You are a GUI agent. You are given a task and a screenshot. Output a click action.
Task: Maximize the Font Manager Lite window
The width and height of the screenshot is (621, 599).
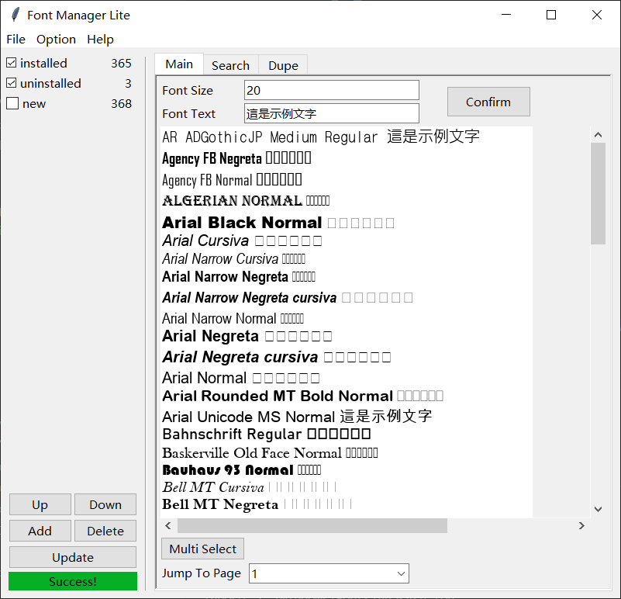(551, 15)
